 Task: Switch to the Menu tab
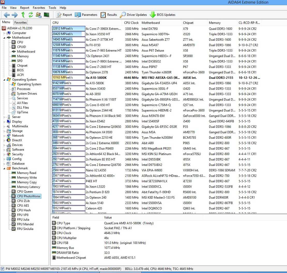click(6, 22)
